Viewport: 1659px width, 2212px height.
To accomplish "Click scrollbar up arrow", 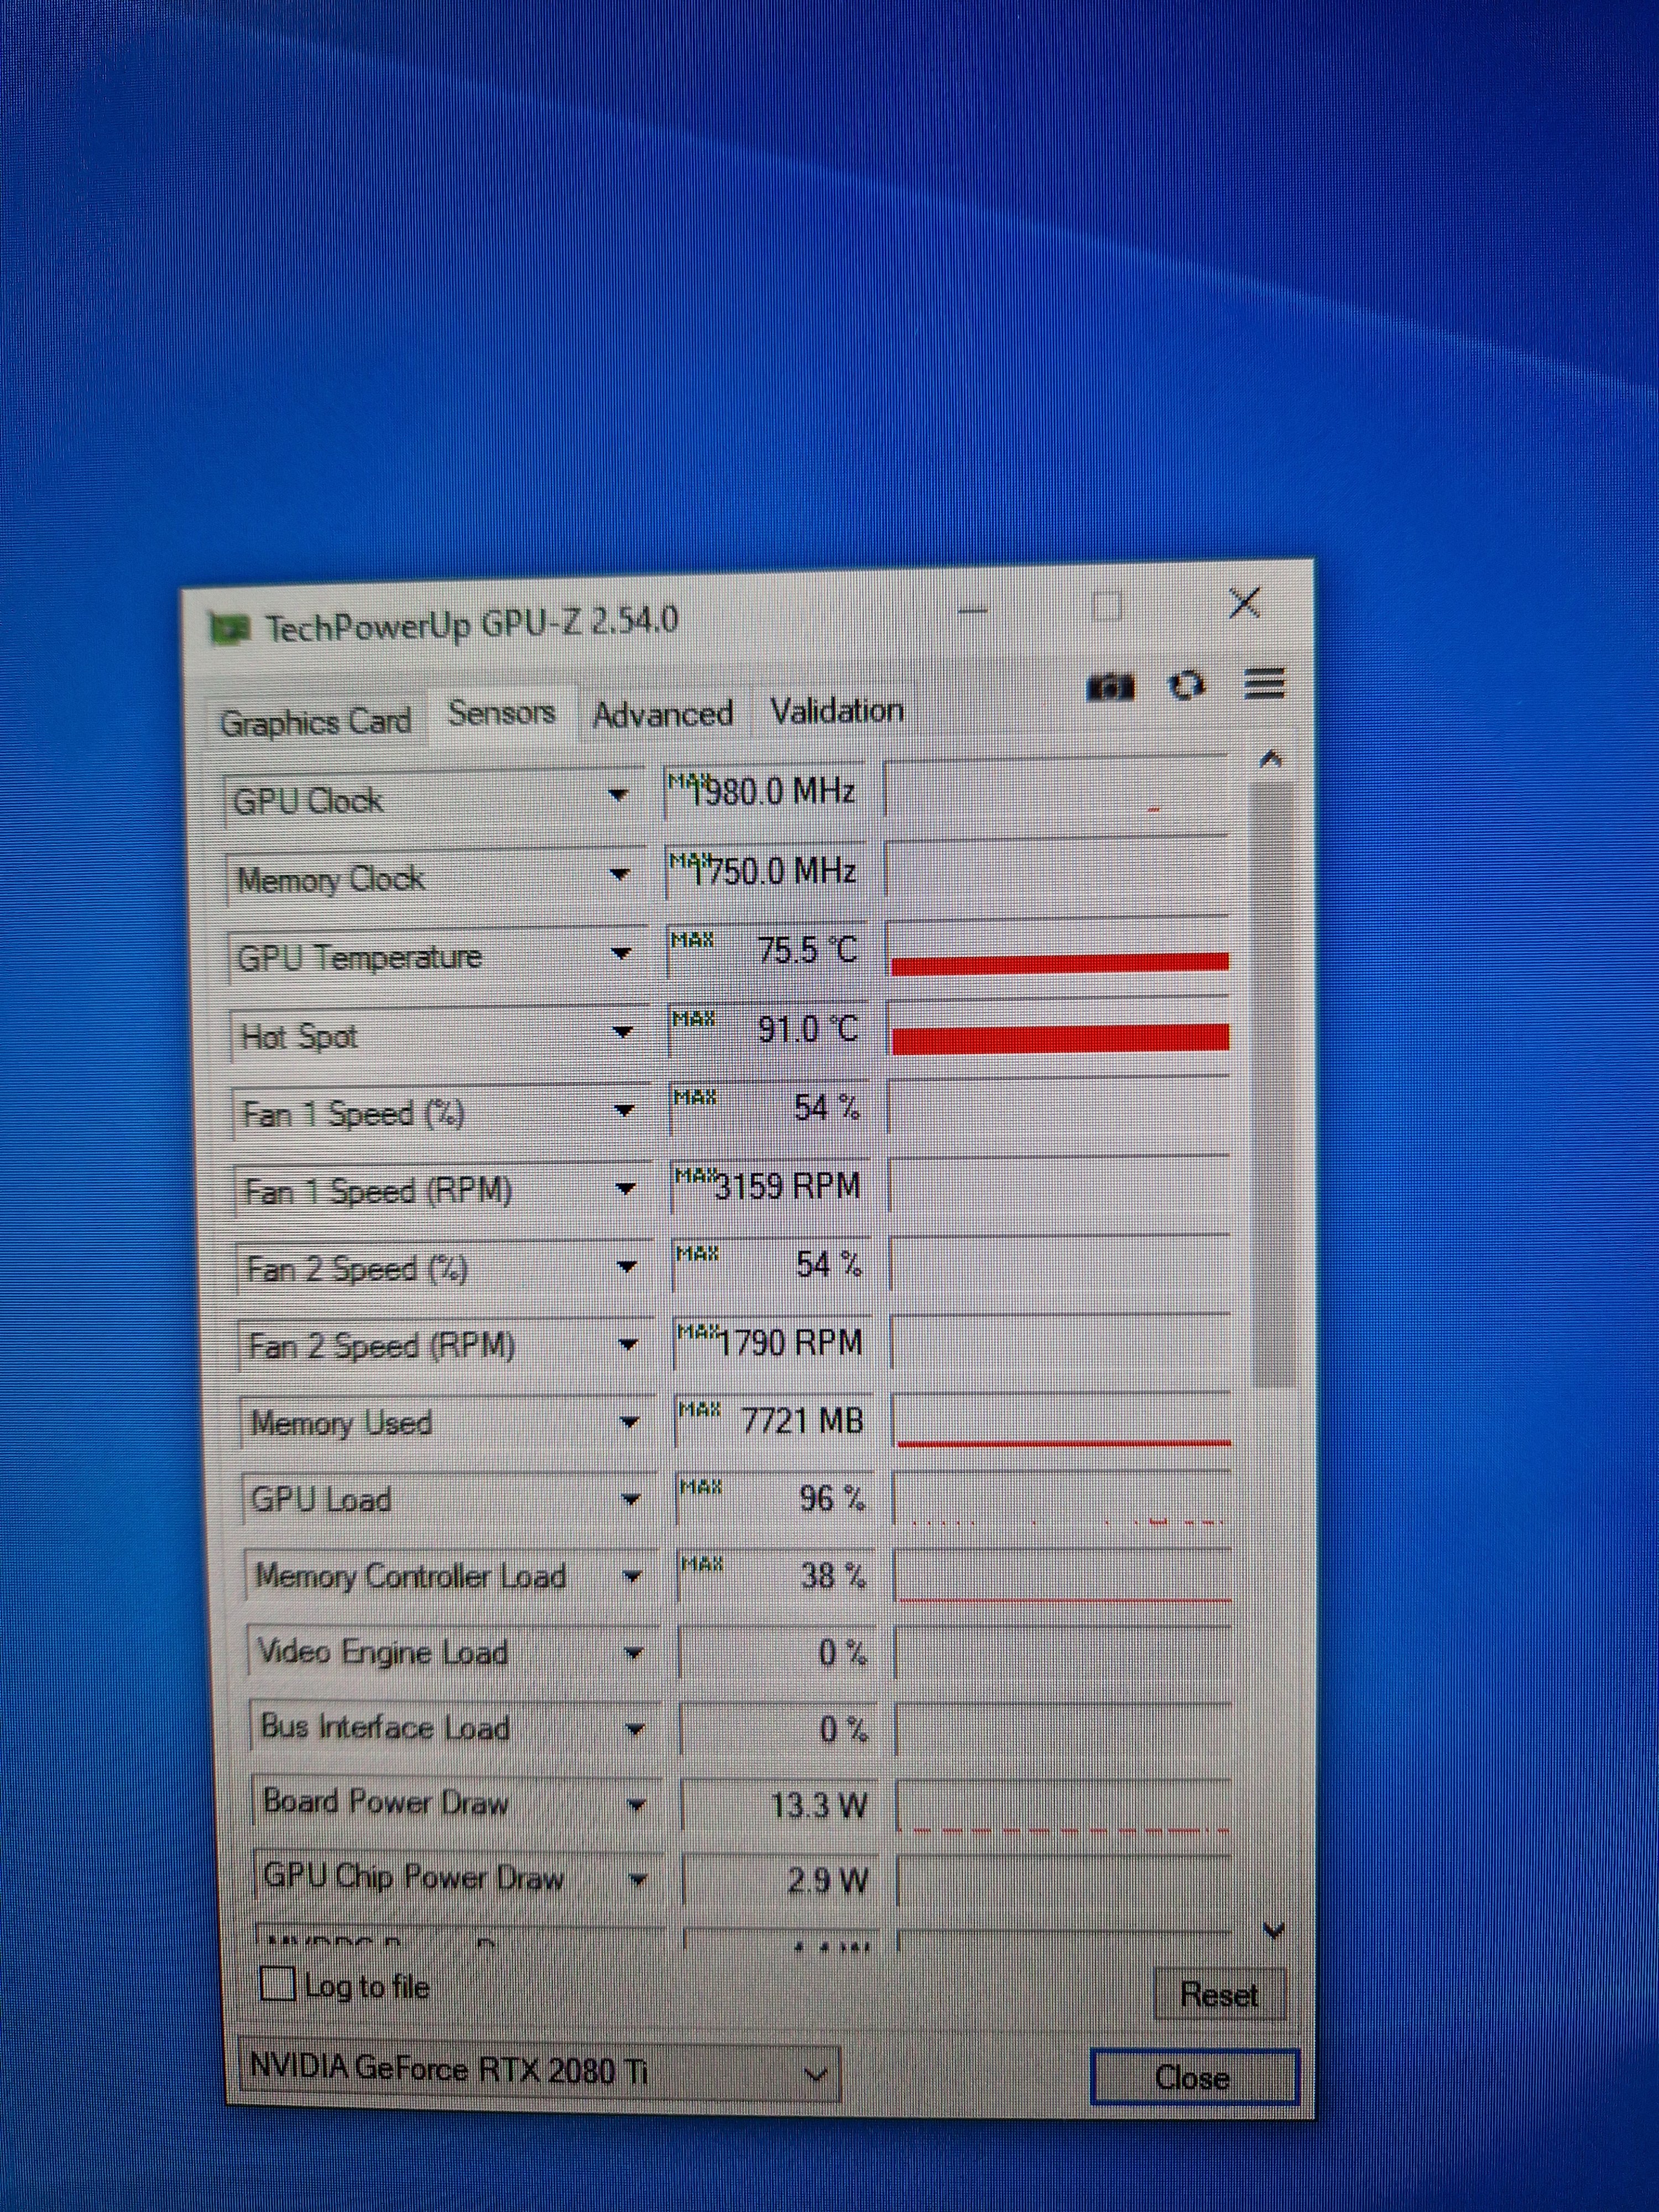I will (1270, 760).
